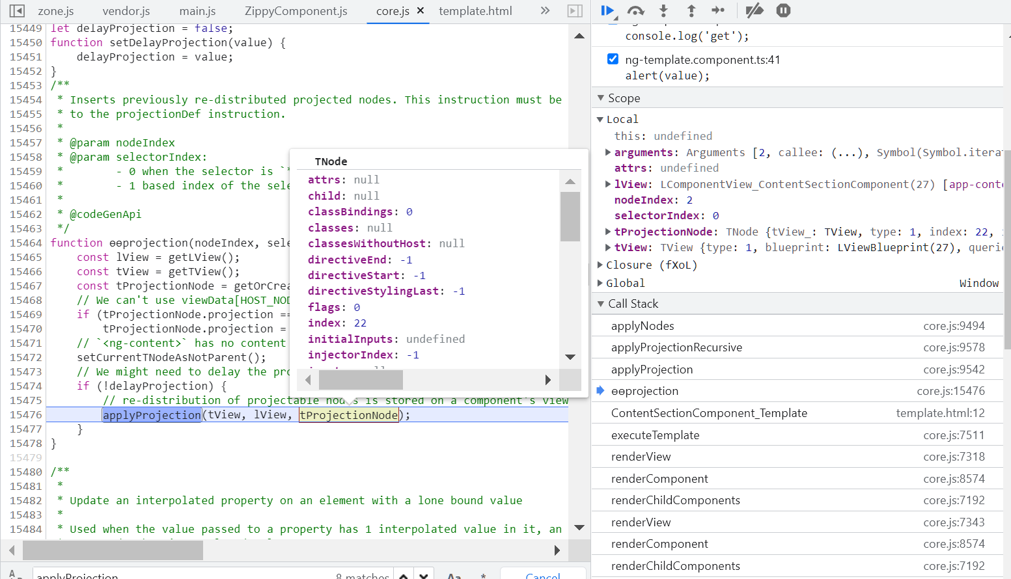The image size is (1011, 579).
Task: Toggle pause on exceptions
Action: (x=784, y=10)
